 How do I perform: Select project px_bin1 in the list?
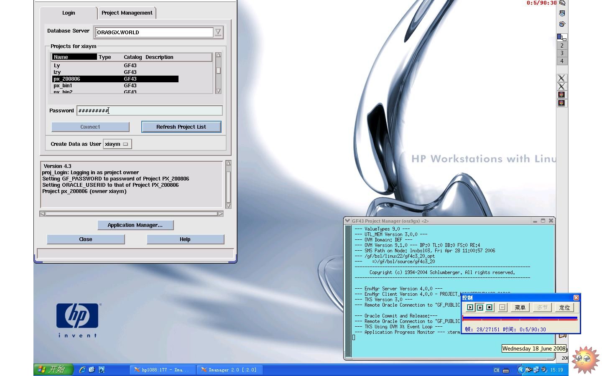[x=115, y=86]
